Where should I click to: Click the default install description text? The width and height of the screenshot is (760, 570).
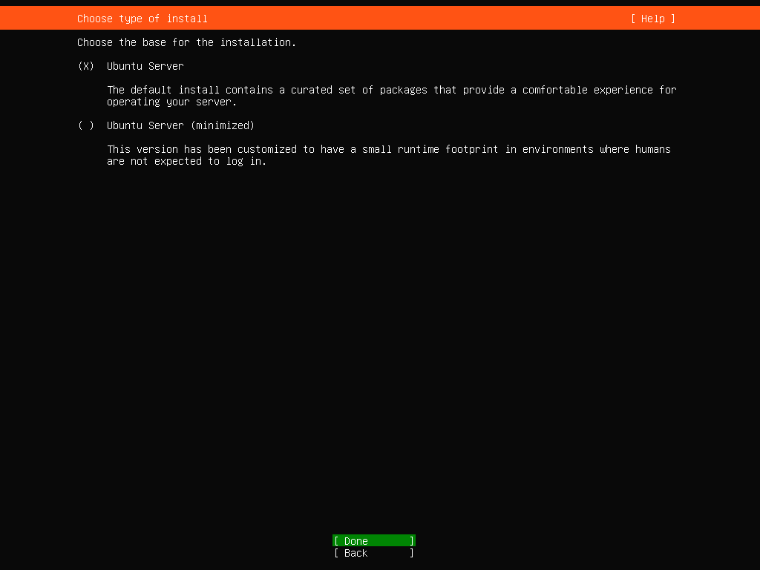pyautogui.click(x=392, y=96)
